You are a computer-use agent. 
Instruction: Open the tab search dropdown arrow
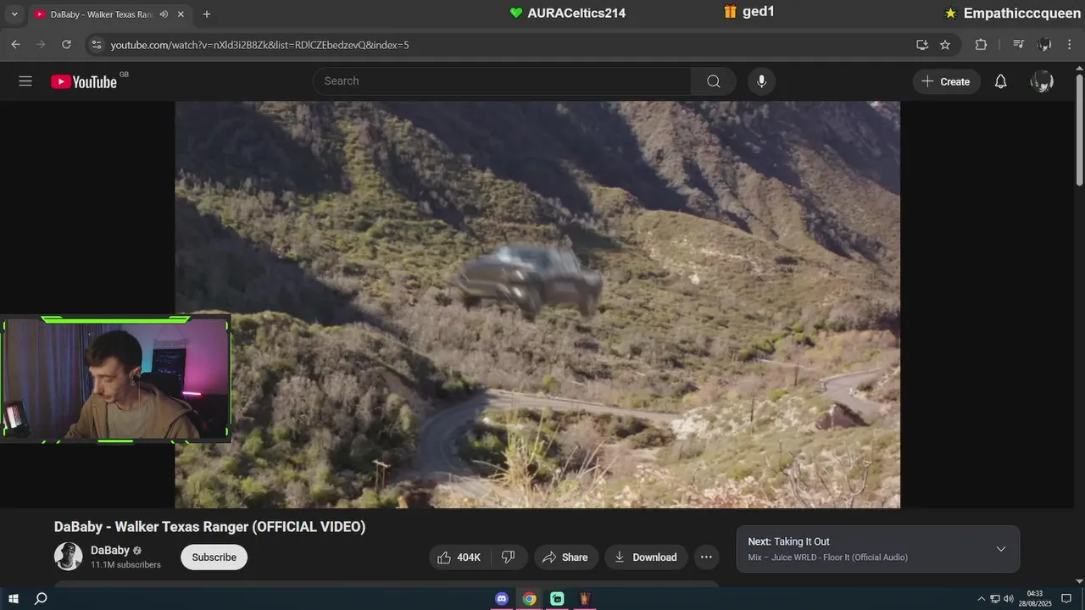14,14
